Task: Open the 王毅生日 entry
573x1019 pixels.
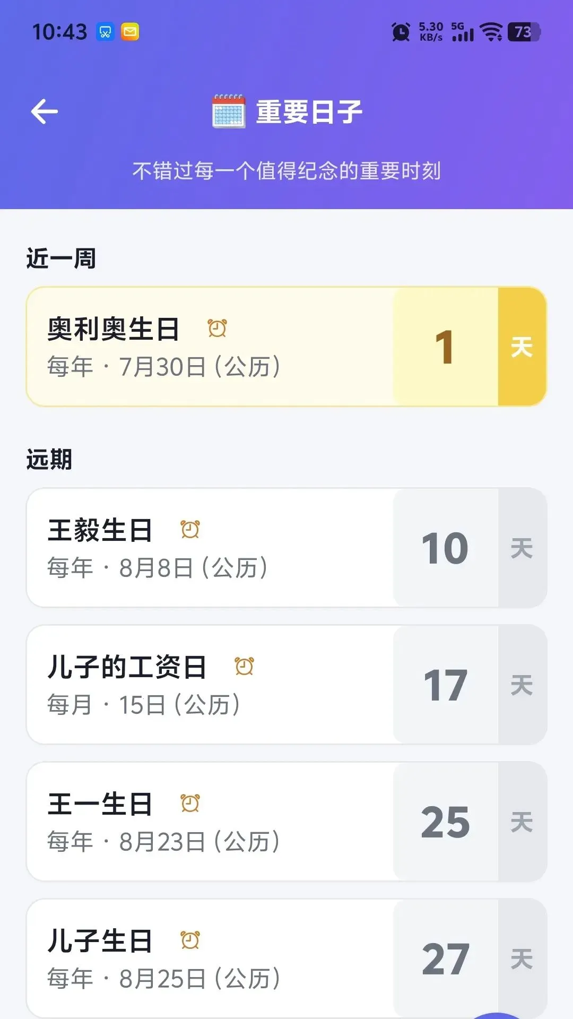Action: point(286,548)
